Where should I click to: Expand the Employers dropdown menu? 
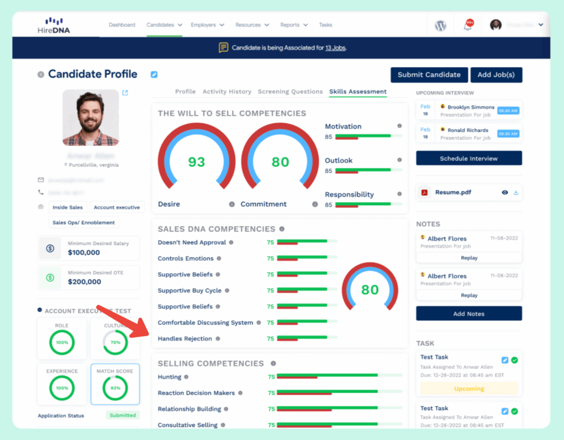(208, 25)
